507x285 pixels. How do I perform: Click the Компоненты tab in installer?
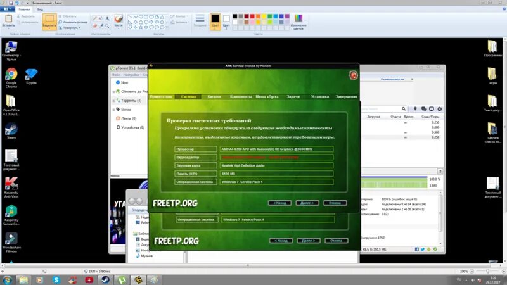tap(241, 97)
